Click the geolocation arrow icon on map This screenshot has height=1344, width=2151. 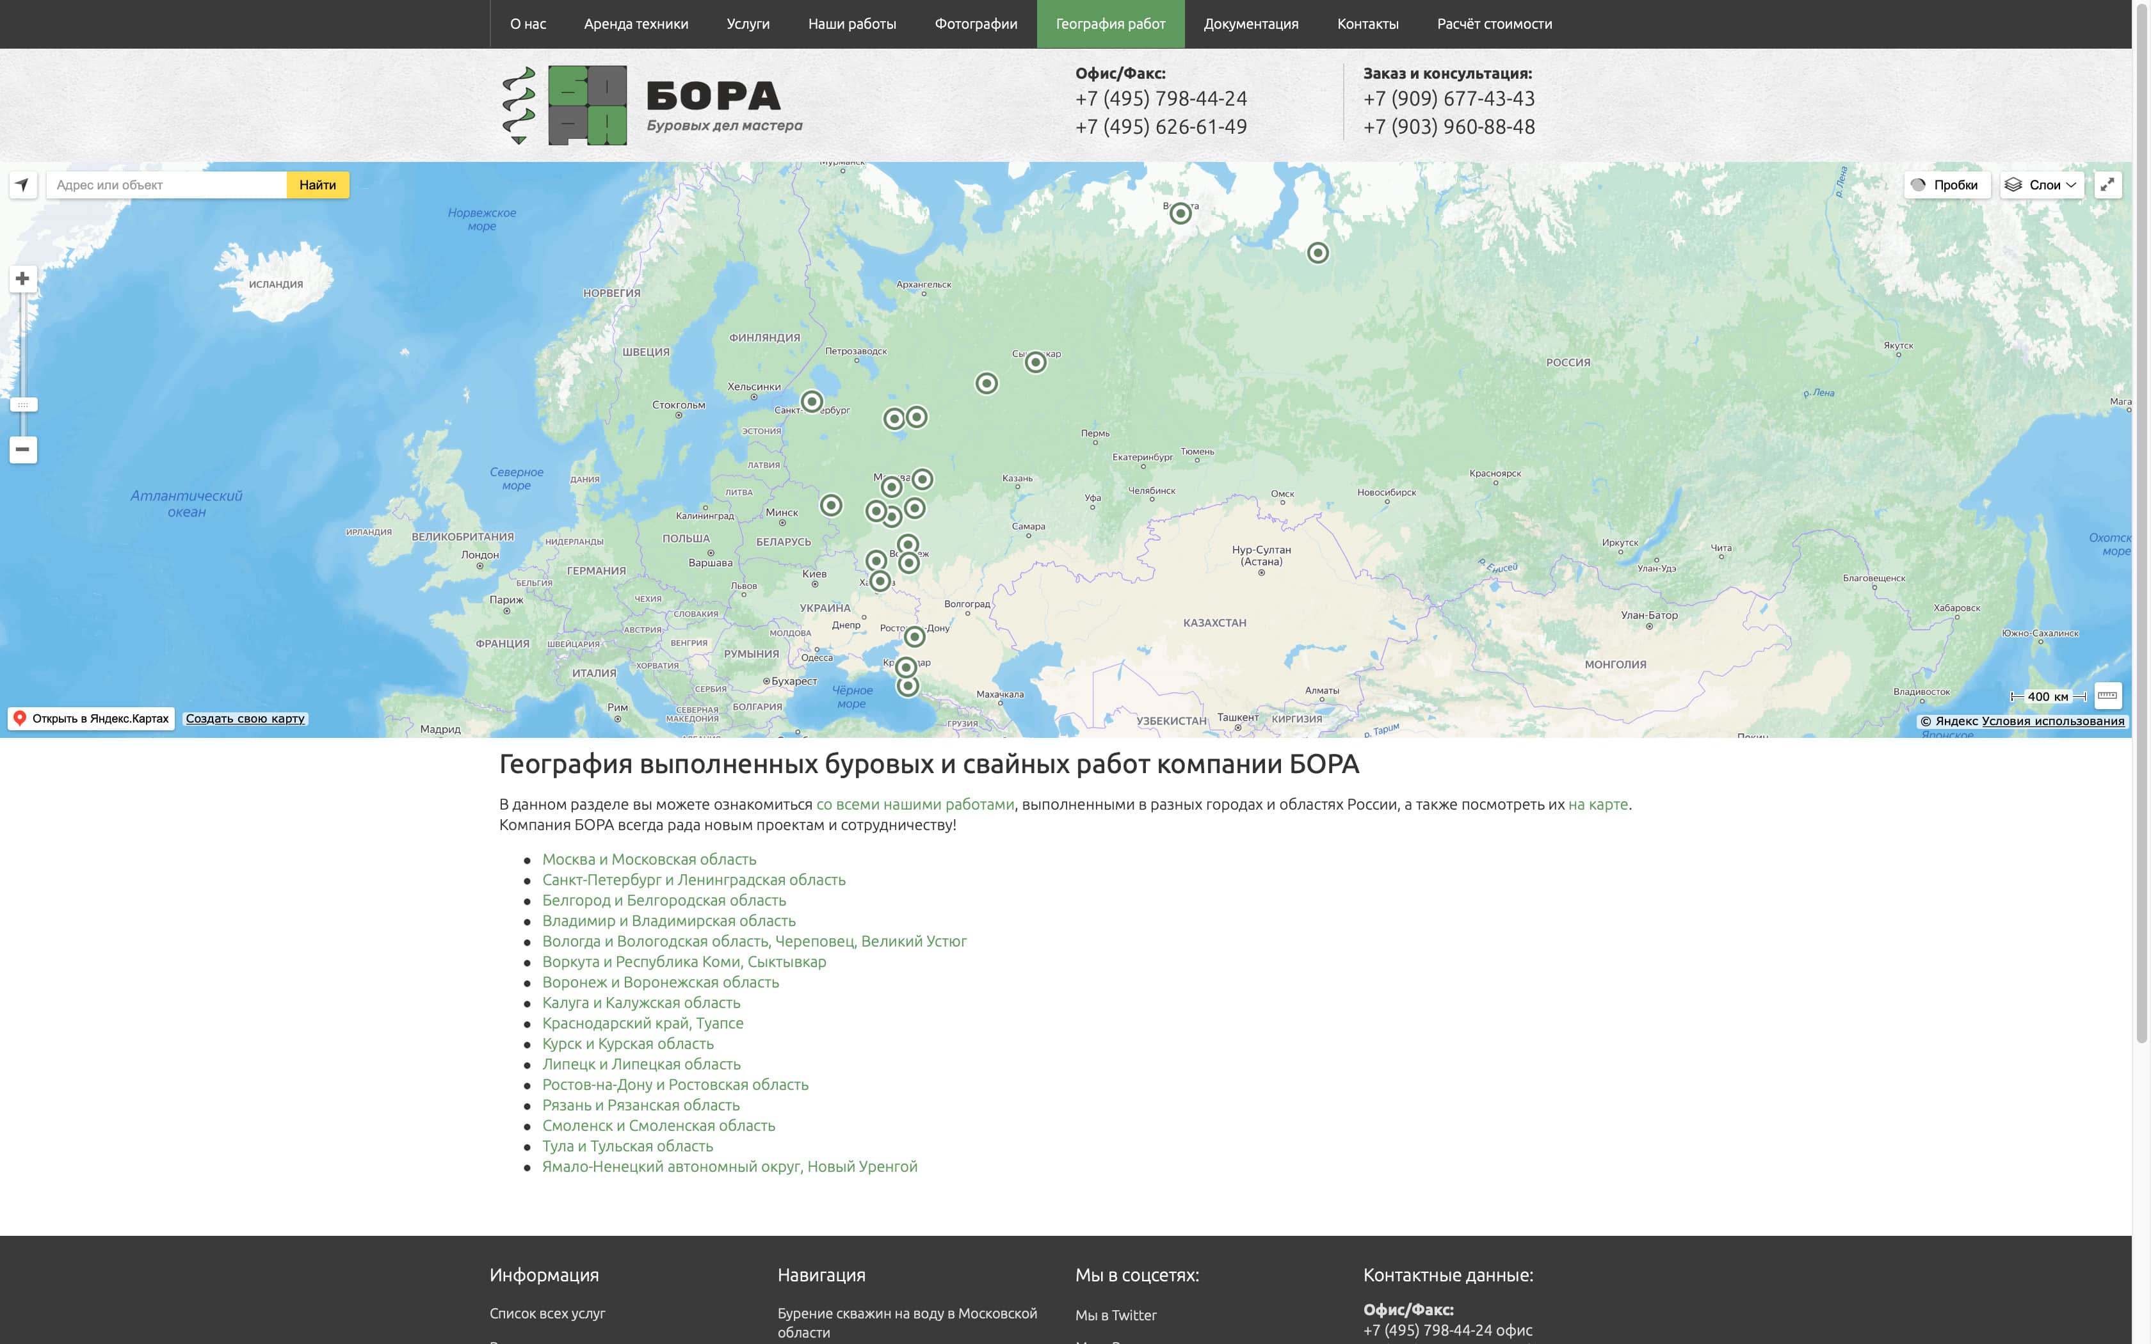click(x=23, y=185)
